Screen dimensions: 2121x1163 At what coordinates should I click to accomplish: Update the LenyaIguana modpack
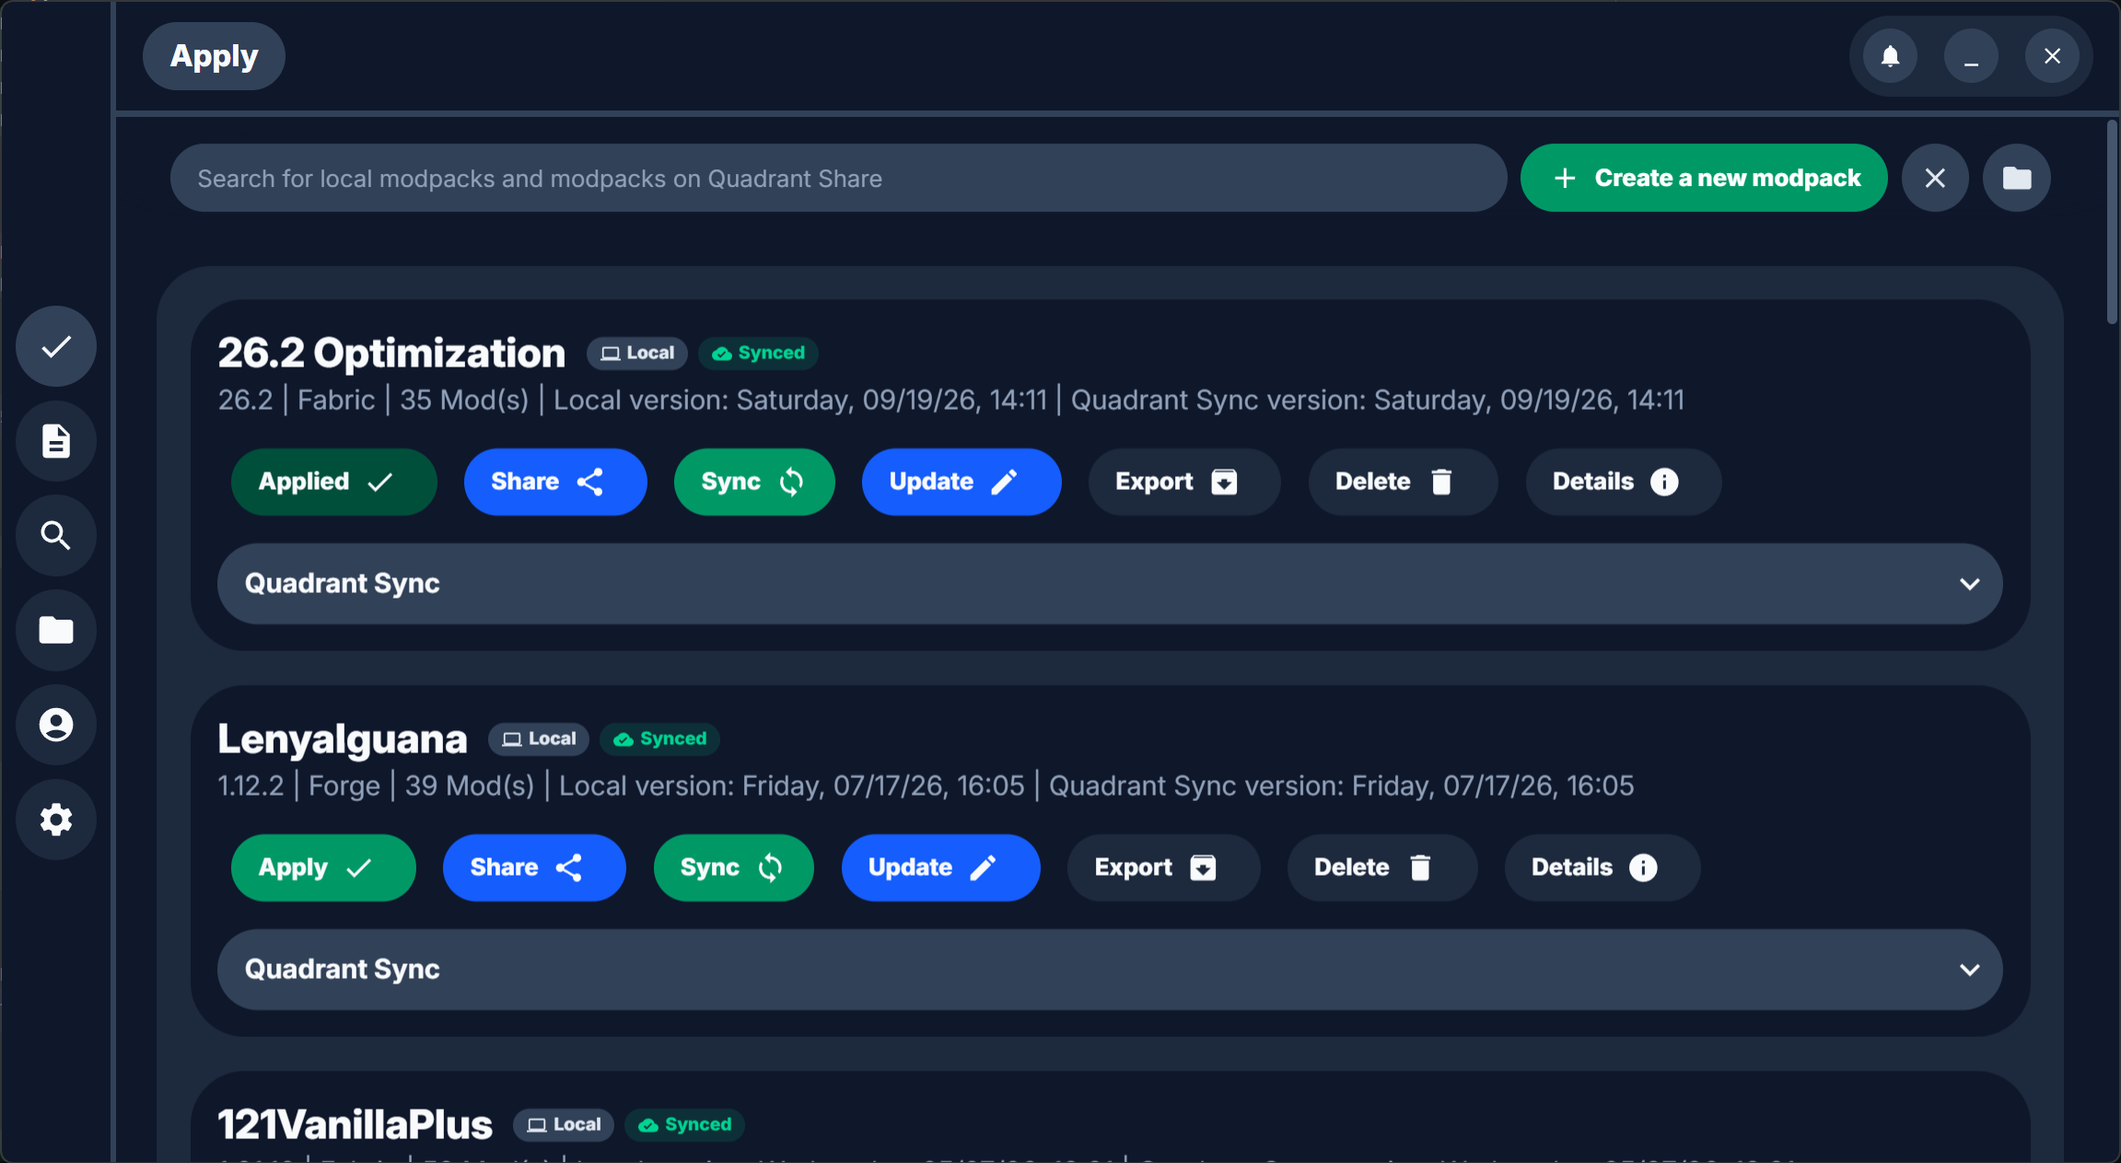pos(940,867)
